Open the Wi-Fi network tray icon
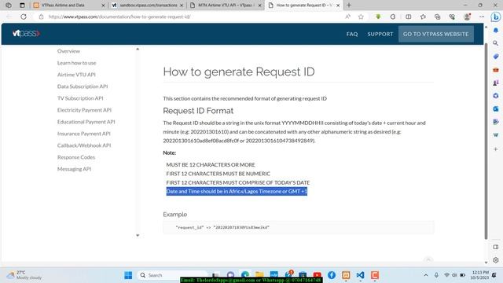503x283 pixels. [446, 275]
